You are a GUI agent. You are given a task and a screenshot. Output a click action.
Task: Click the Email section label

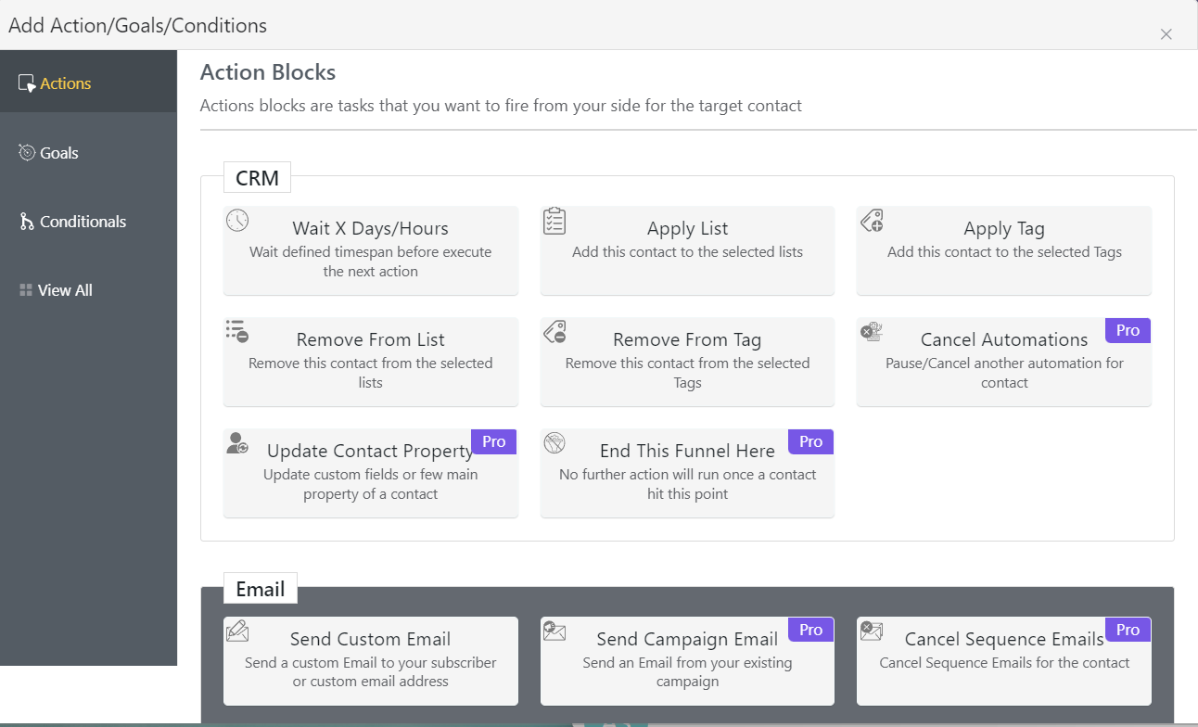pyautogui.click(x=261, y=589)
